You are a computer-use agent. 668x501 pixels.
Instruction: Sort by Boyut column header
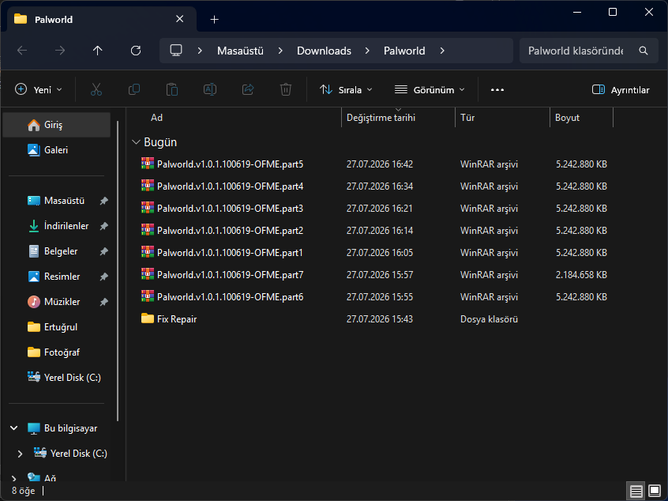(x=581, y=118)
